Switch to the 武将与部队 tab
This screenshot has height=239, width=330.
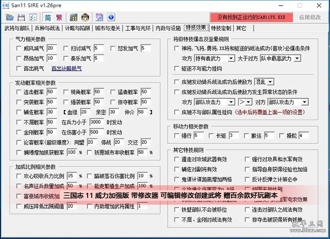17,28
